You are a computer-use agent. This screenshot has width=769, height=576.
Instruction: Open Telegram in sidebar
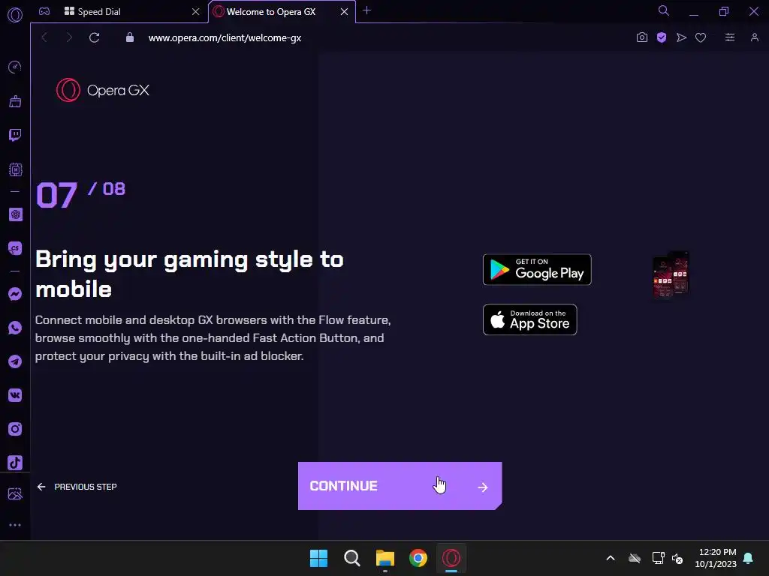(x=15, y=361)
